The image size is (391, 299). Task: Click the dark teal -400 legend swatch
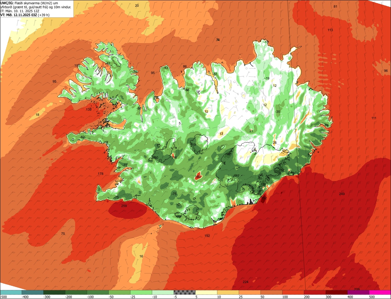click(x=33, y=292)
